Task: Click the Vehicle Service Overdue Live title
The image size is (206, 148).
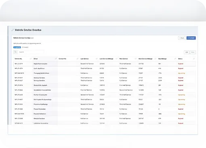Action: coord(23,38)
